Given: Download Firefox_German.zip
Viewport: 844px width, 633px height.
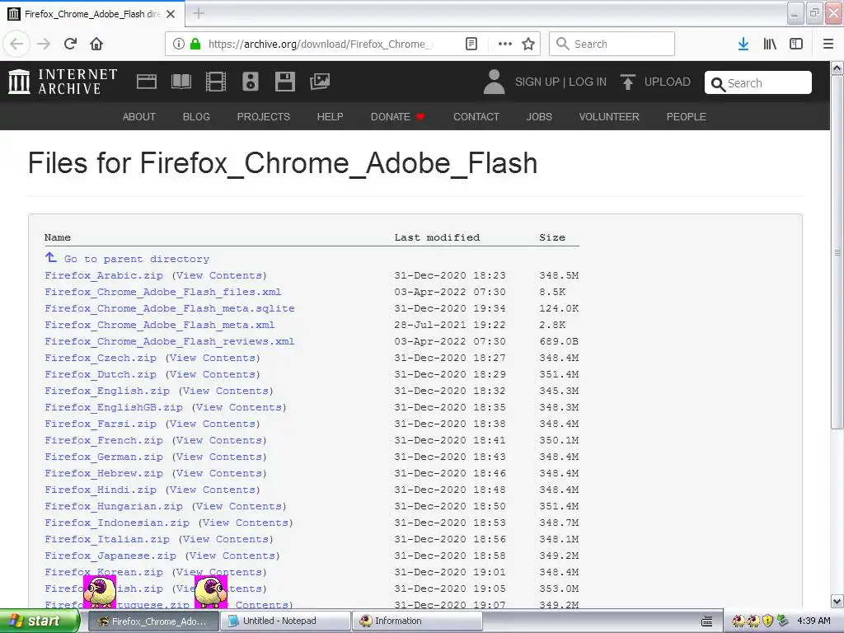Looking at the screenshot, I should point(104,457).
